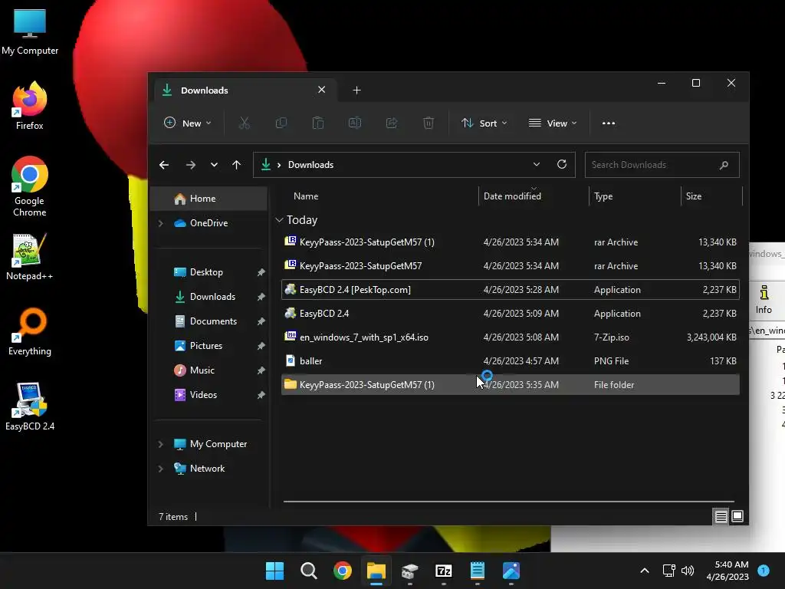This screenshot has width=785, height=589.
Task: Switch to large thumbnails layout icon
Action: 737,516
